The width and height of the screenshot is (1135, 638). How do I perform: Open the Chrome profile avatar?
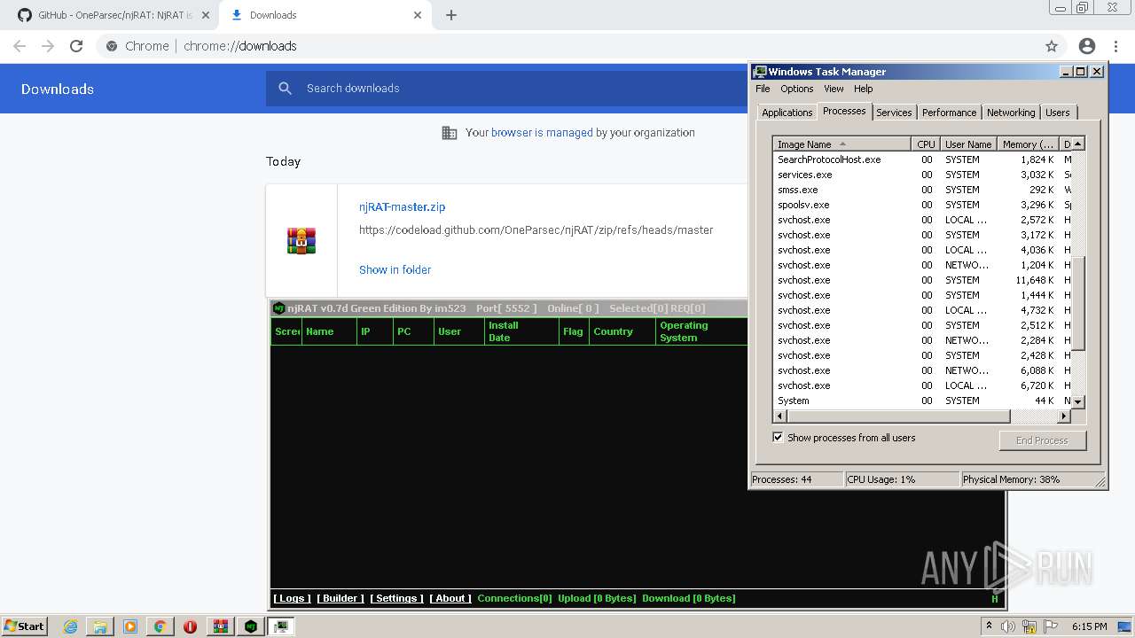tap(1087, 46)
